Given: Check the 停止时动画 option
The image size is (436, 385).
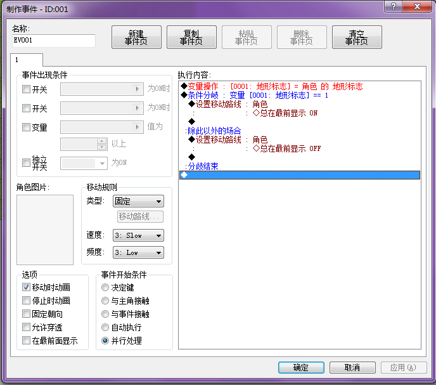Looking at the screenshot, I should click(26, 301).
